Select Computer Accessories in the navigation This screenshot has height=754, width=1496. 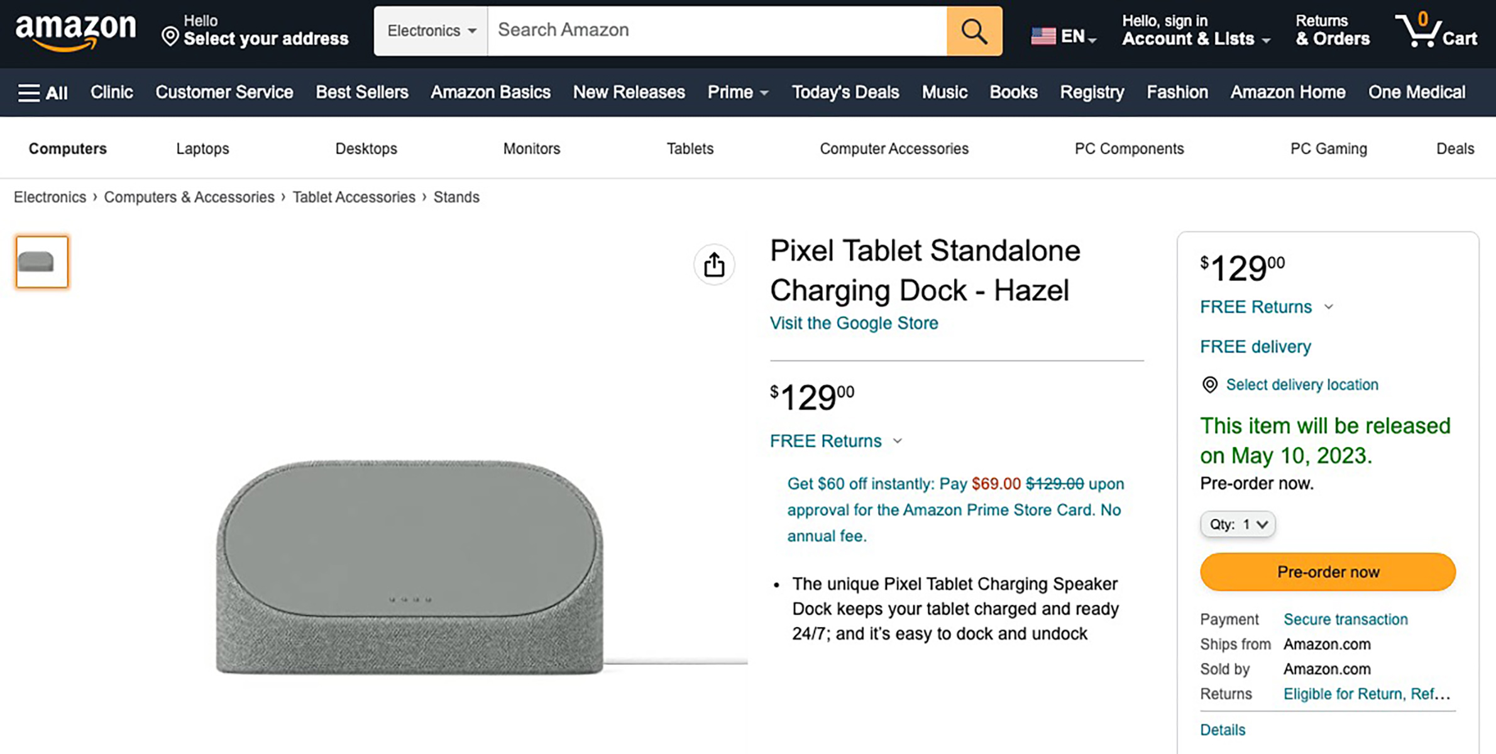[x=893, y=148]
